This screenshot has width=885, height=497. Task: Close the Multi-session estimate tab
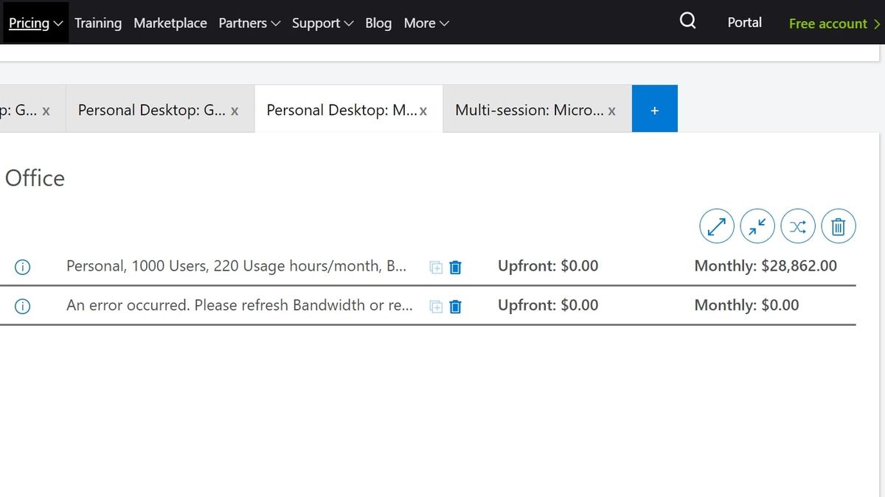pos(612,110)
